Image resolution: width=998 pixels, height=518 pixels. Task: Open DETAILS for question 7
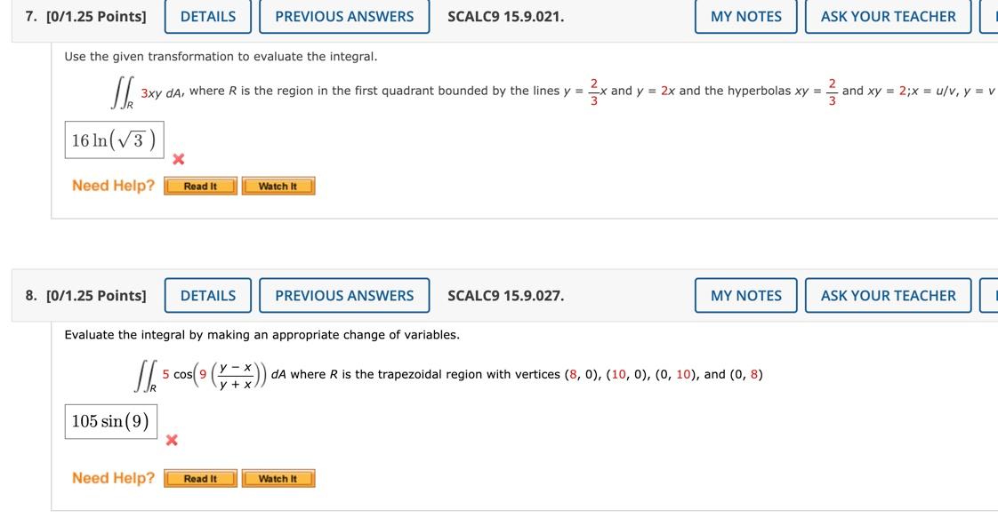click(207, 16)
